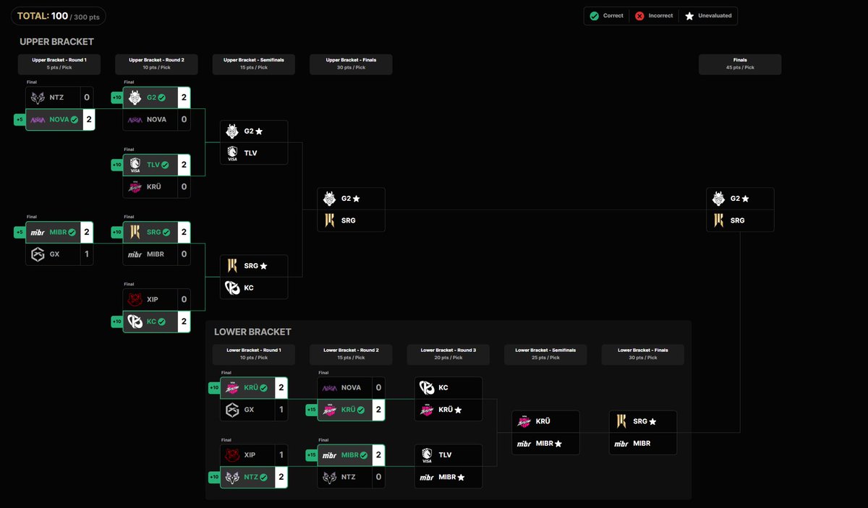Viewport: 868px width, 508px height.
Task: Click the +5 badge next to the NOVA pick
Action: point(20,120)
